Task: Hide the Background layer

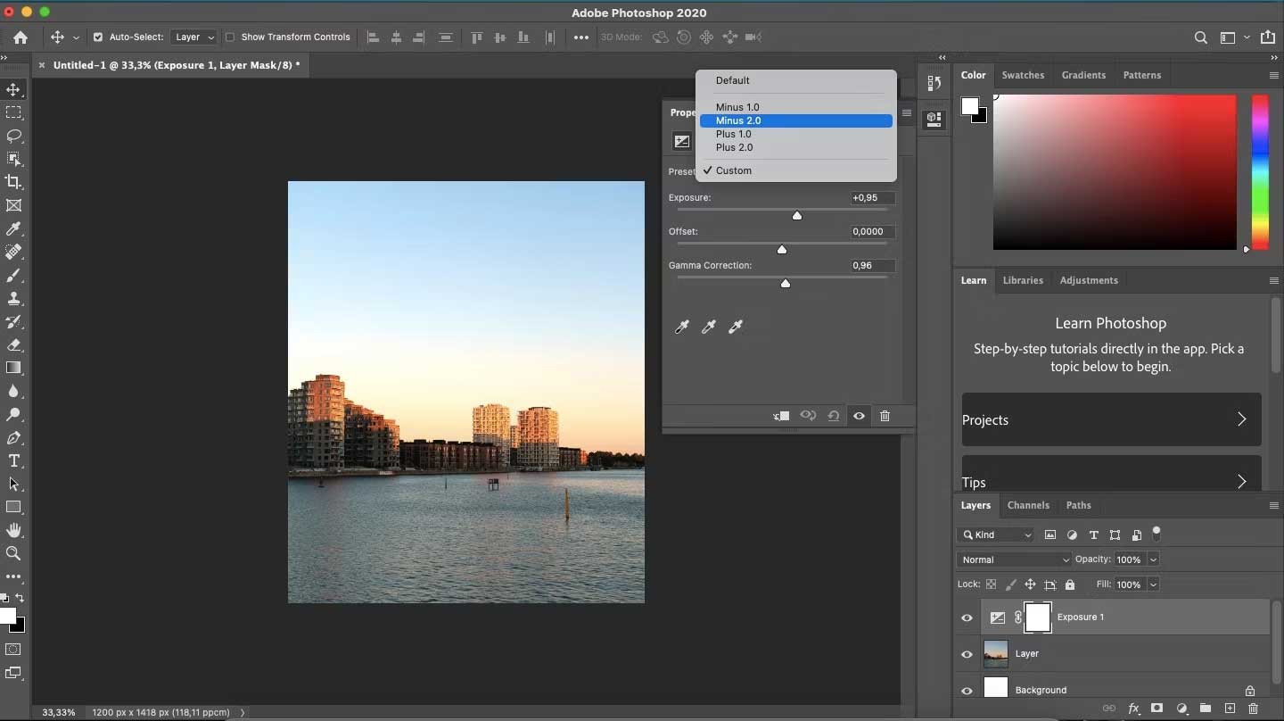Action: point(967,691)
